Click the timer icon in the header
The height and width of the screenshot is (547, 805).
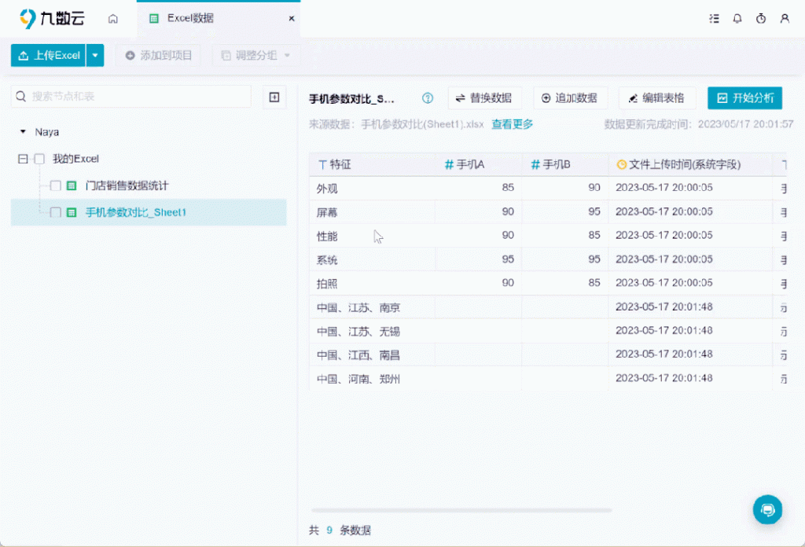click(761, 18)
